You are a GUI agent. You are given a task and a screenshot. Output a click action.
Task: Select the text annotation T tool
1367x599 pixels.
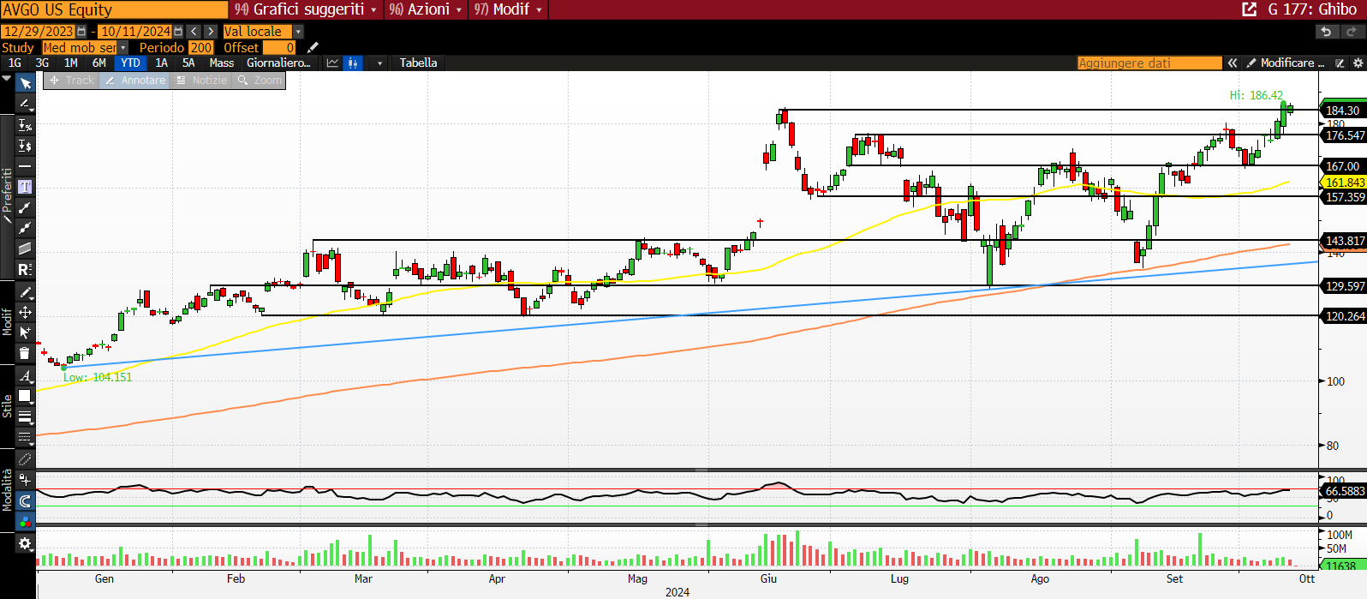pyautogui.click(x=25, y=187)
